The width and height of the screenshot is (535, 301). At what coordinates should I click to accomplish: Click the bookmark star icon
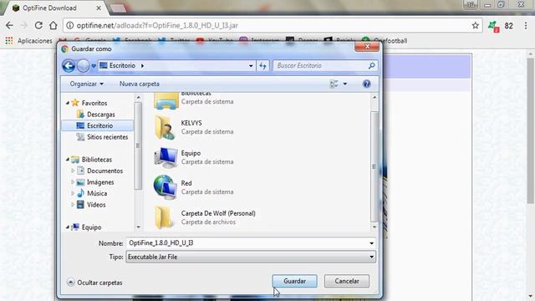(x=476, y=26)
